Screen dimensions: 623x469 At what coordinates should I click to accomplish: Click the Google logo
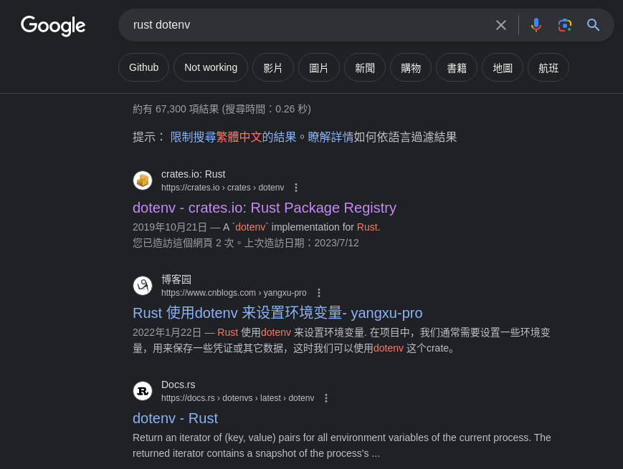click(x=53, y=25)
